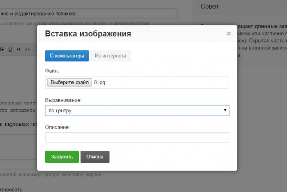Apply underline formatting with the U icon

10,49
